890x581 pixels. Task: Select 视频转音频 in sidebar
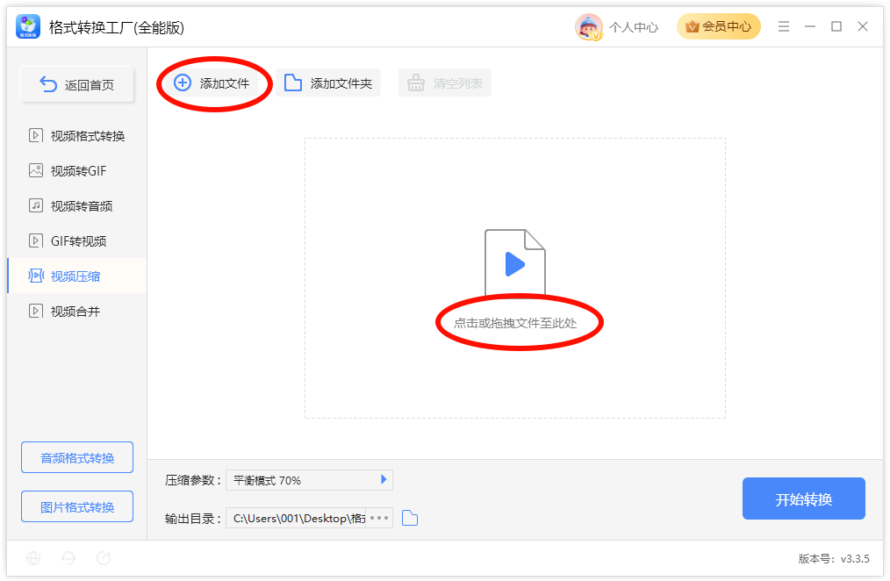click(x=77, y=206)
